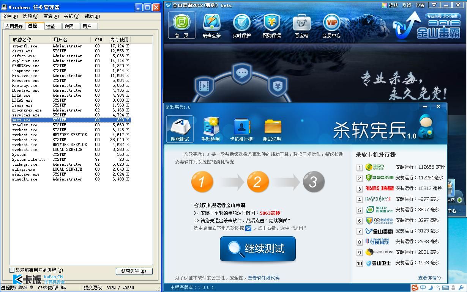Image resolution: width=467 pixels, height=292 pixels.
Task: Open Kingsoft title bar dropdown menu arrow
Action: coord(434,5)
